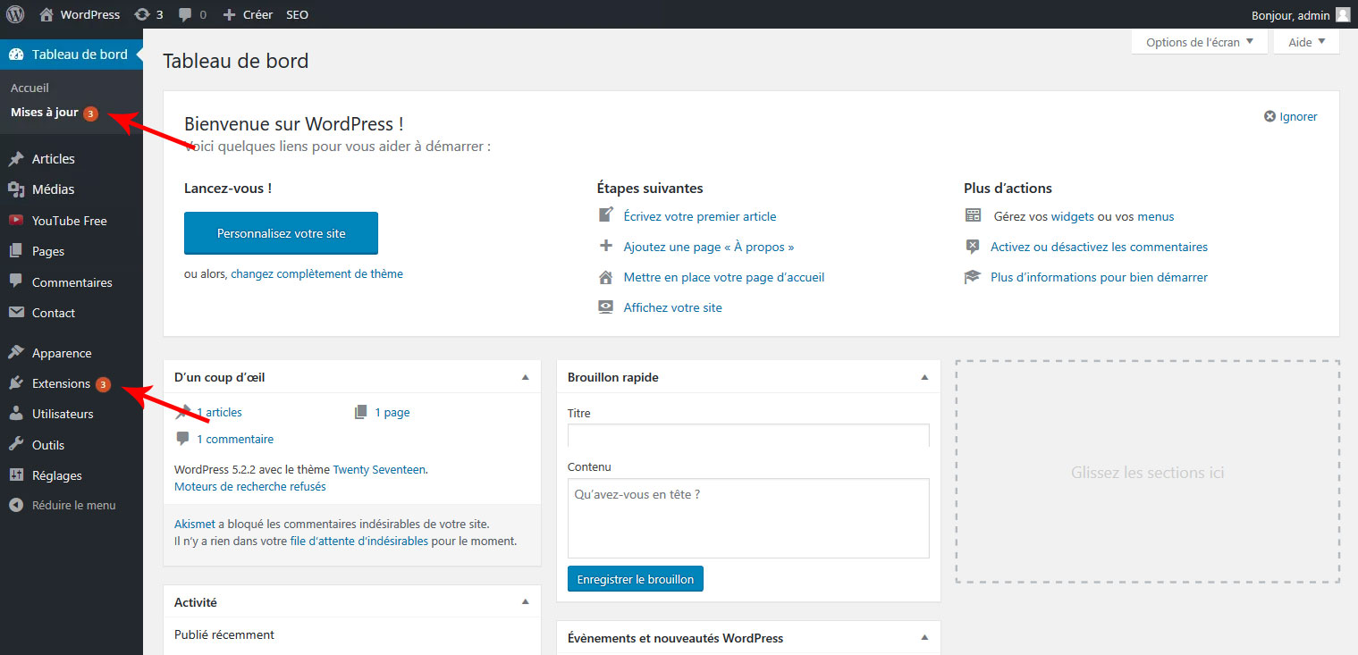Collapse the Évènements et nouveautés WordPress panel
Viewport: 1358px width, 655px height.
(x=925, y=638)
